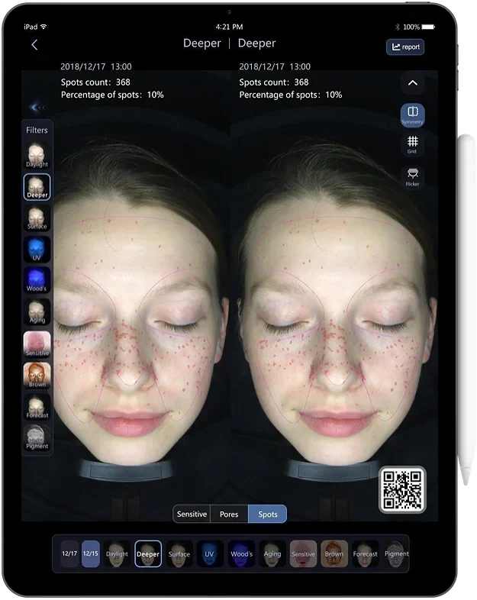Viewport: 477px width, 600px height.
Task: Go back using the left arrow
Action: click(x=34, y=45)
